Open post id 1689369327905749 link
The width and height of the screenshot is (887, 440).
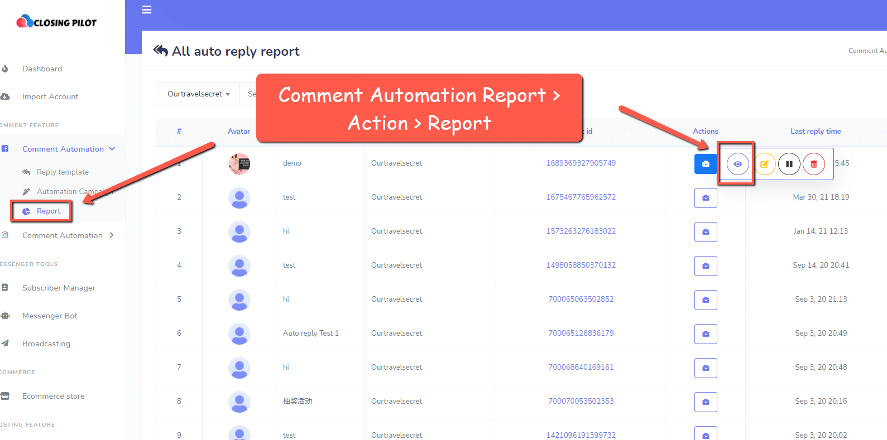tap(581, 163)
